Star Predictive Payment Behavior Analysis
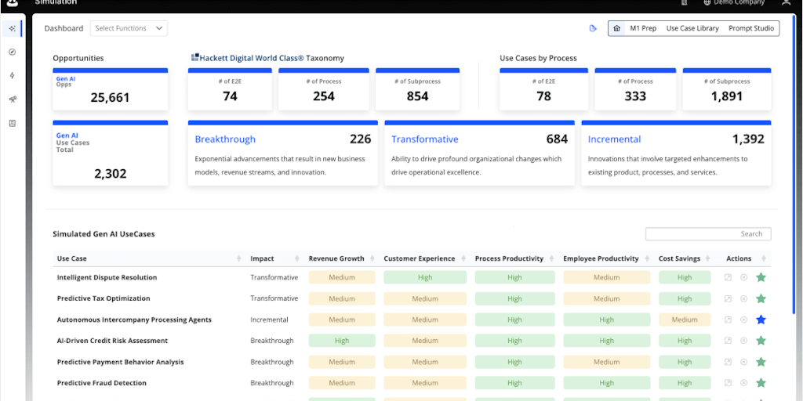Image resolution: width=803 pixels, height=401 pixels. (761, 362)
